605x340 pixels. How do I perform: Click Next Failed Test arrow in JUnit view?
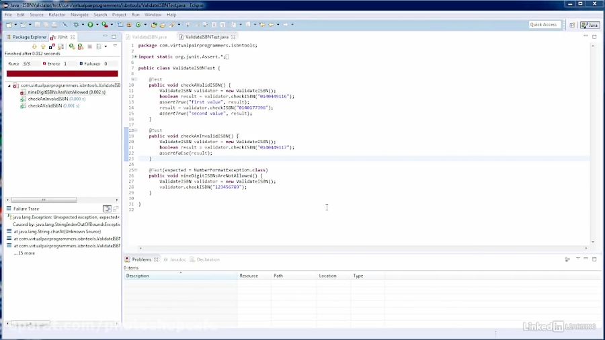coord(34,46)
